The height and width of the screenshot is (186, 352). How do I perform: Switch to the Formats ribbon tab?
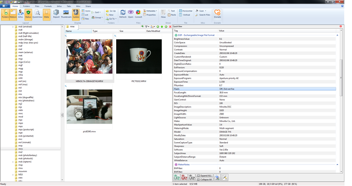point(48,7)
